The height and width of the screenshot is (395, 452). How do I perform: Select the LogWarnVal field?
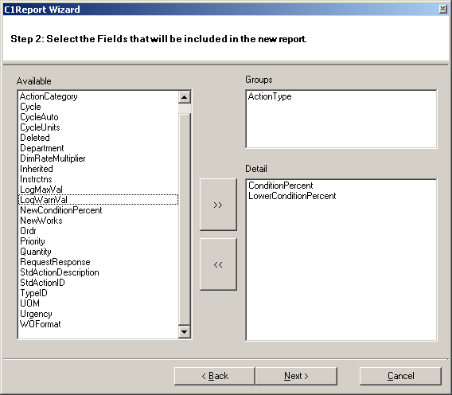[99, 200]
